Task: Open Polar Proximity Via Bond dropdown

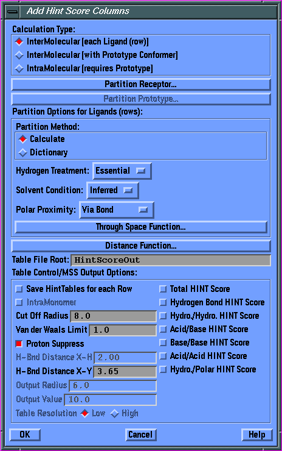Action: click(x=117, y=210)
